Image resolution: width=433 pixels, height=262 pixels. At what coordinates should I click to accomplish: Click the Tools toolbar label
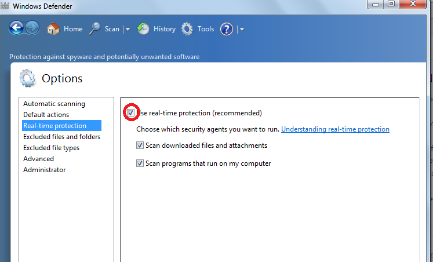[x=206, y=29]
